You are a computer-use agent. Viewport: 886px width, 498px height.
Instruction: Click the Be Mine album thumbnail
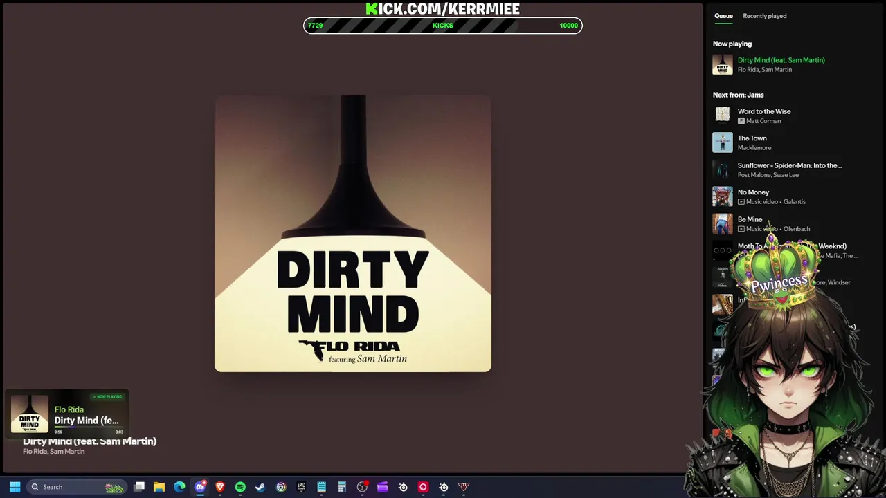[x=723, y=223]
